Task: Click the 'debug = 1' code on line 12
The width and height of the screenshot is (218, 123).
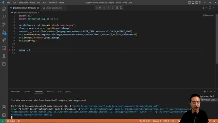Action: [x=25, y=50]
